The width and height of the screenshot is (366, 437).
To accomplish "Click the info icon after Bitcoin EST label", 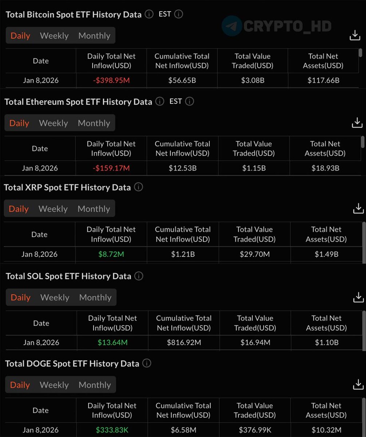I will tap(178, 14).
